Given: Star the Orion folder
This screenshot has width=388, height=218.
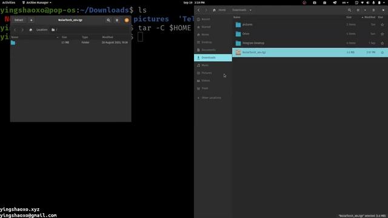Looking at the screenshot, I should pyautogui.click(x=383, y=34).
